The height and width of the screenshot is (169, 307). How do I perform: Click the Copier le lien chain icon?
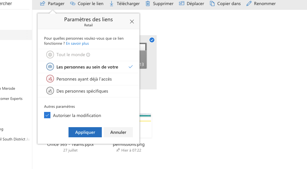pos(73,3)
